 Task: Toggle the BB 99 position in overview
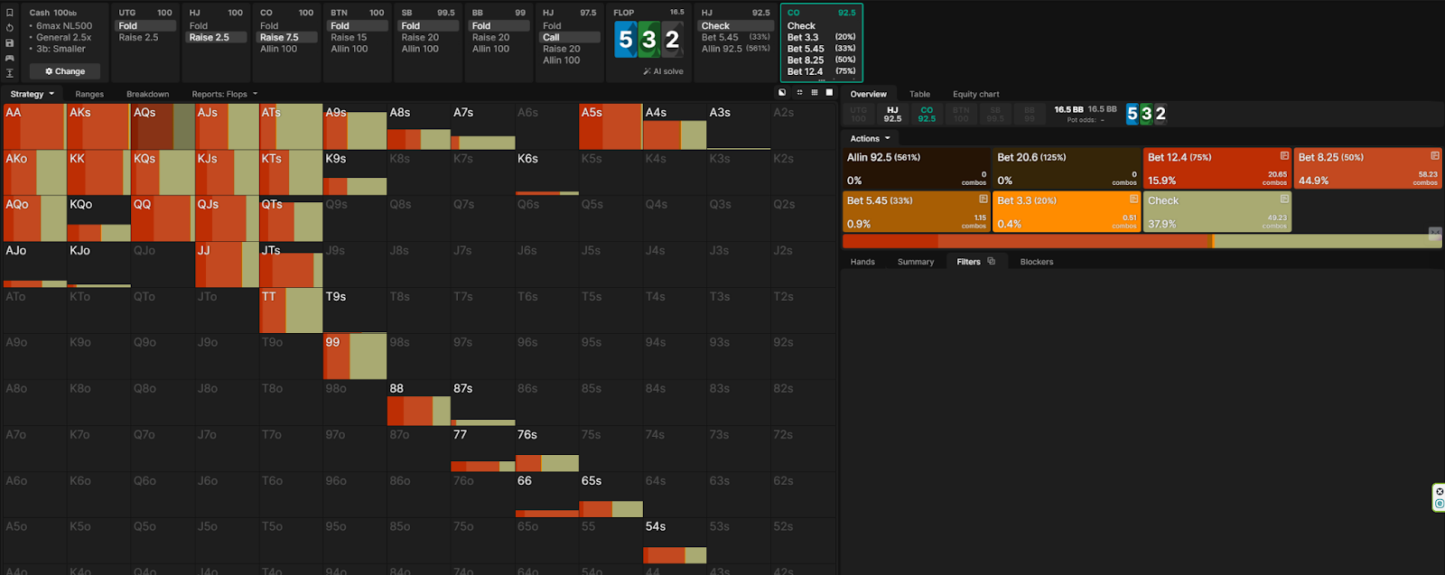point(1030,115)
